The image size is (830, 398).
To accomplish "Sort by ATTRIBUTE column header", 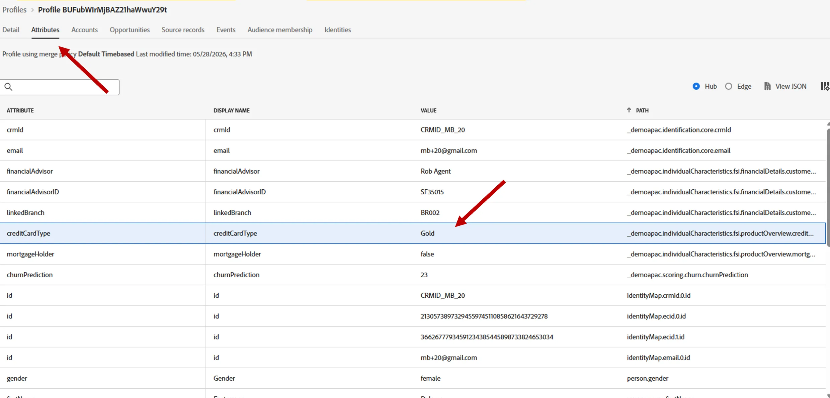I will click(x=20, y=110).
